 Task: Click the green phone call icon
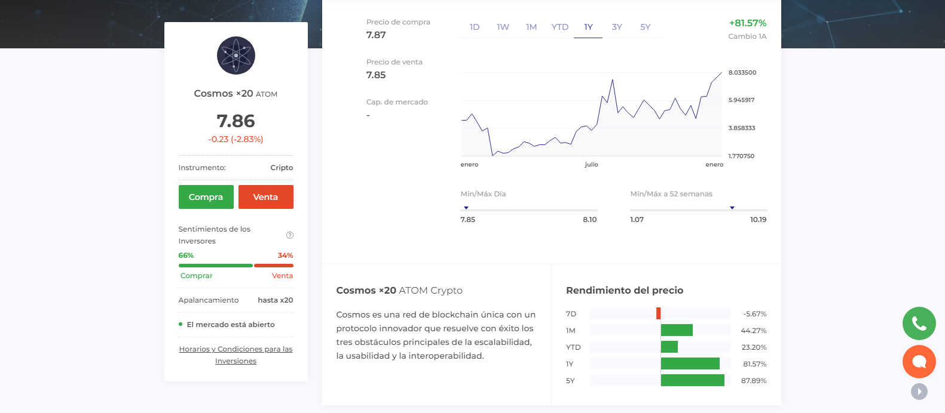tap(919, 323)
